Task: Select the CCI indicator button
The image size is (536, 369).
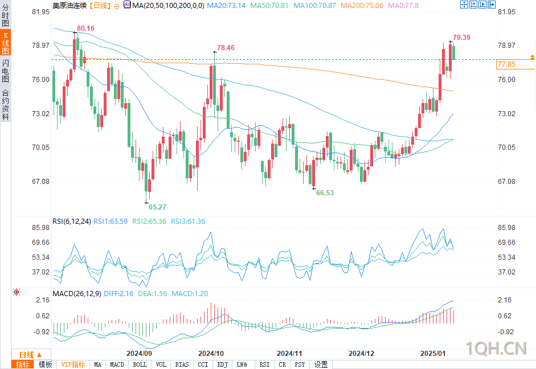Action: pyautogui.click(x=203, y=364)
